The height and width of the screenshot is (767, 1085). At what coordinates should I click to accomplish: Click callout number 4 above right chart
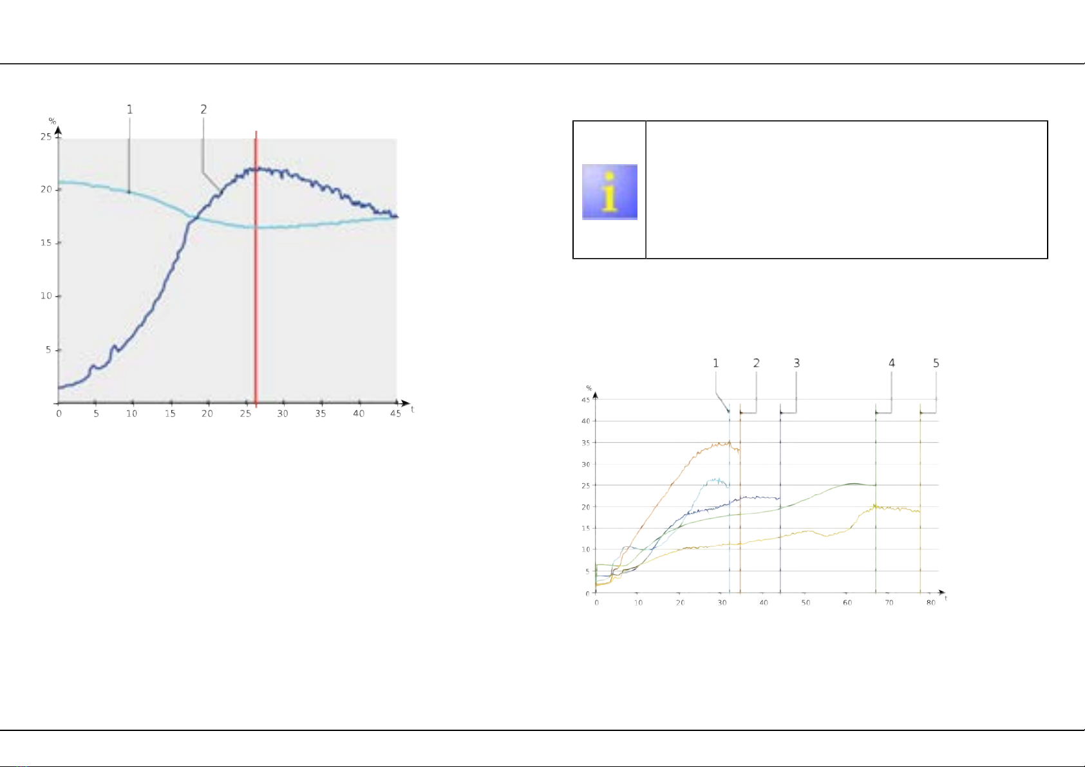(892, 363)
